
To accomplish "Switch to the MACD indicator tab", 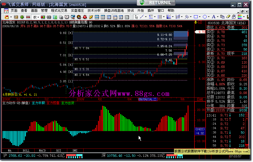I will (x=42, y=151).
